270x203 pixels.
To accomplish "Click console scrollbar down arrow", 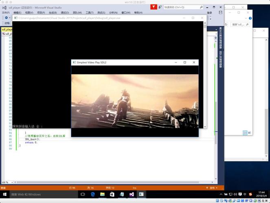I will pyautogui.click(x=205, y=127).
